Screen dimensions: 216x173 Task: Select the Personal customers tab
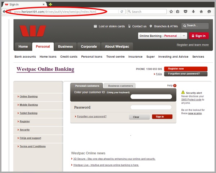[87, 86]
